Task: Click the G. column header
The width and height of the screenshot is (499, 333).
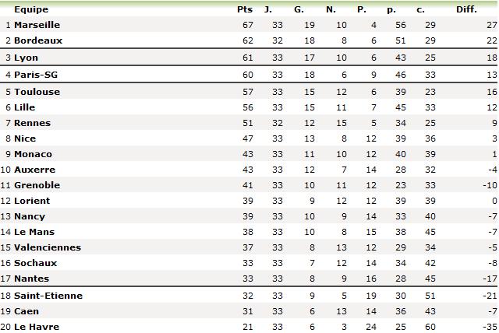Action: [x=299, y=9]
